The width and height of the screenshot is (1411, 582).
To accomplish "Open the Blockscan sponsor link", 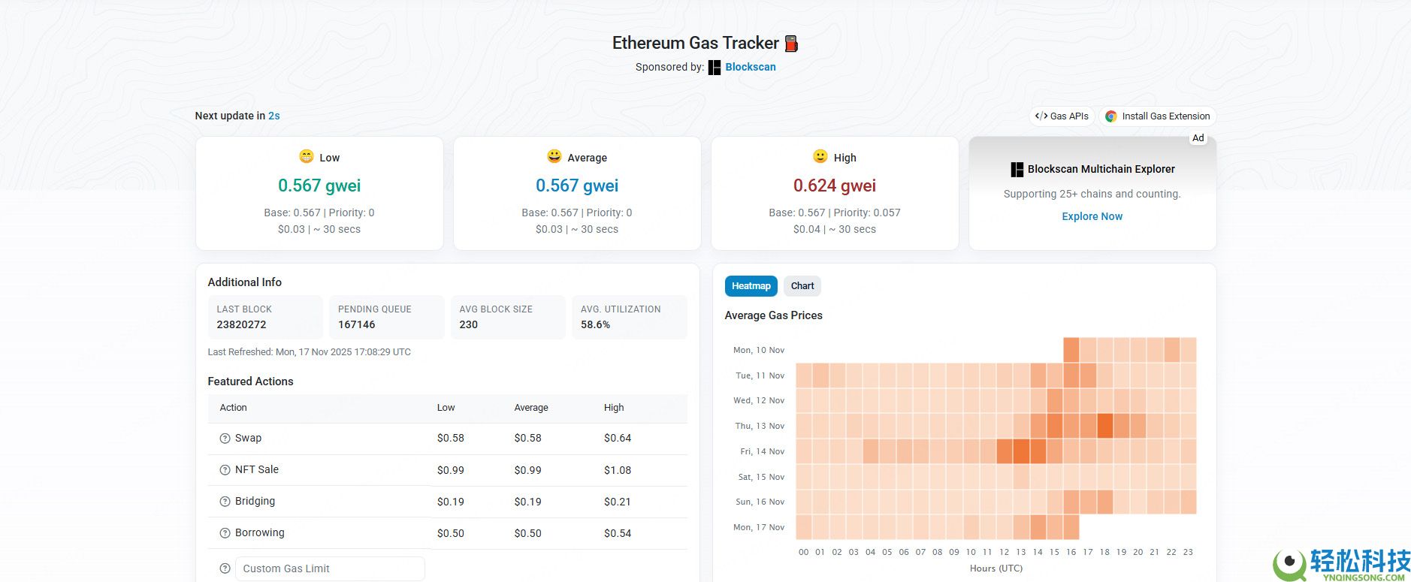I will point(750,67).
